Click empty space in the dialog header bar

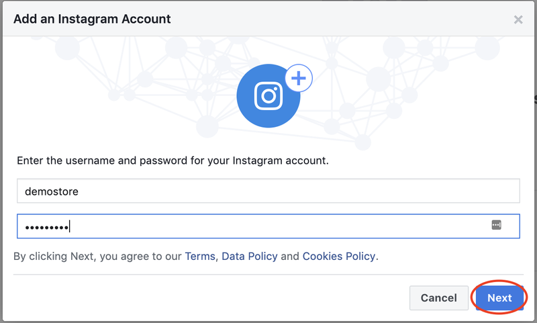click(336, 19)
